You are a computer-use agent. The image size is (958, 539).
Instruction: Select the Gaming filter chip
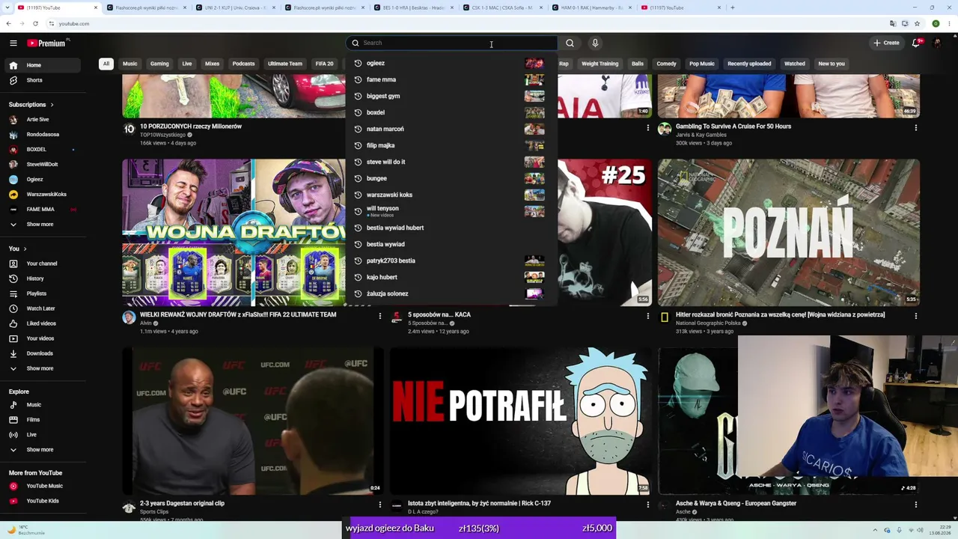[x=159, y=64]
